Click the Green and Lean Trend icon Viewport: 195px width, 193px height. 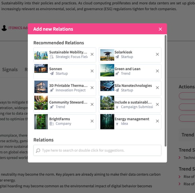tap(117, 74)
